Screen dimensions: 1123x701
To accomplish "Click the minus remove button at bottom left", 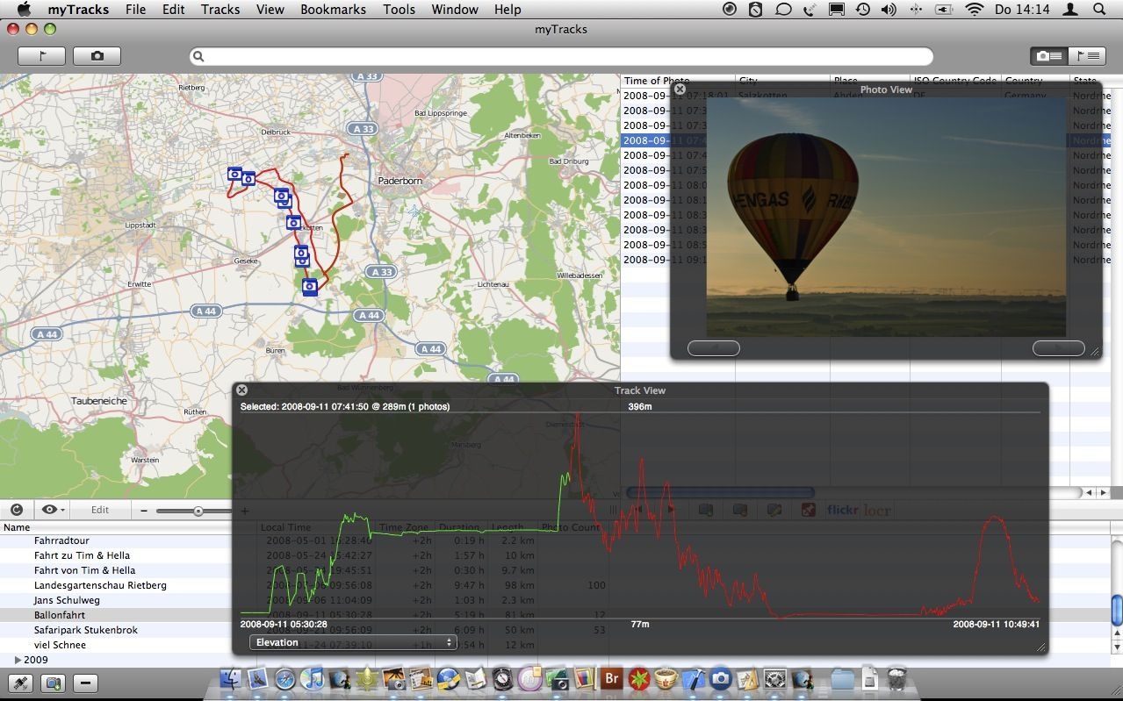I will click(x=85, y=683).
